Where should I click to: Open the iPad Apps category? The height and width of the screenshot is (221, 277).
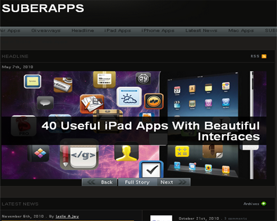coord(117,30)
